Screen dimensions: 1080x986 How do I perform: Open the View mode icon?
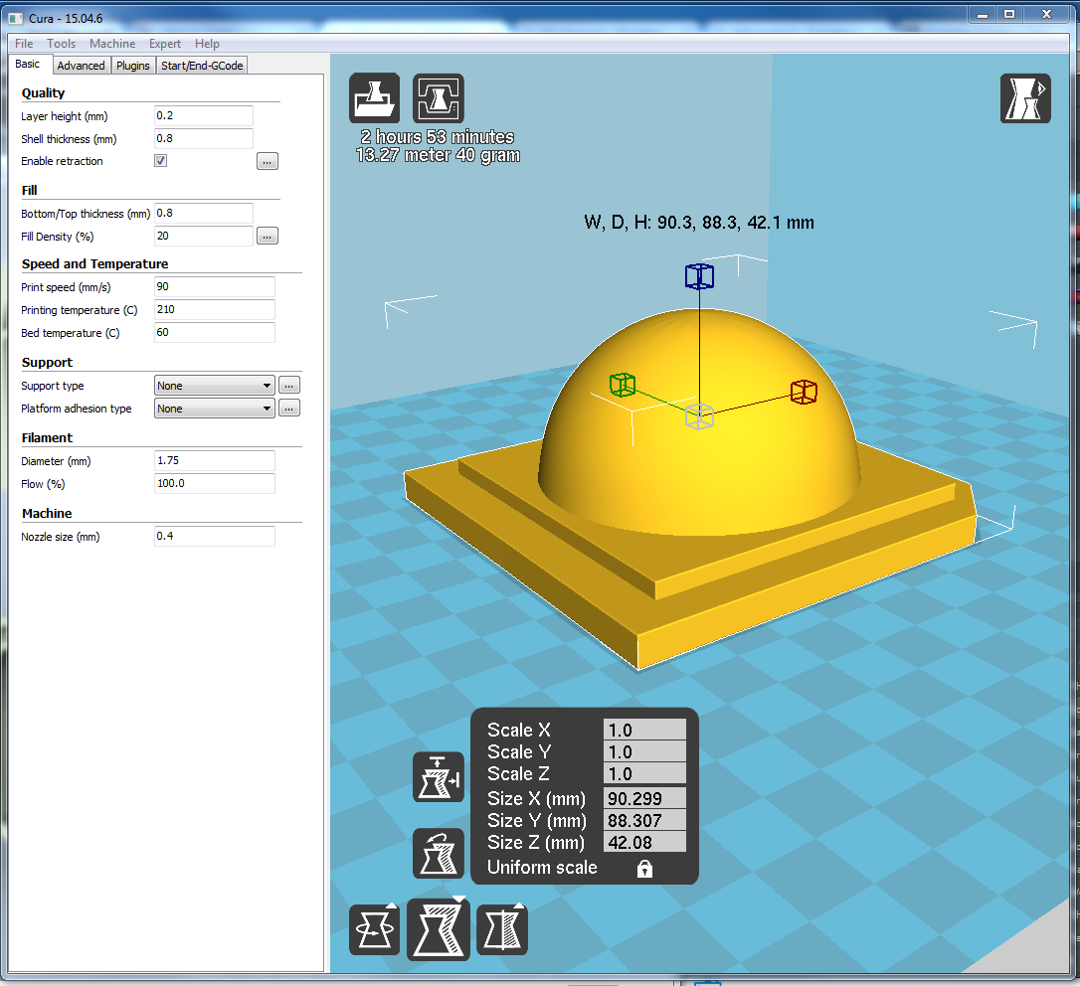pyautogui.click(x=1025, y=98)
